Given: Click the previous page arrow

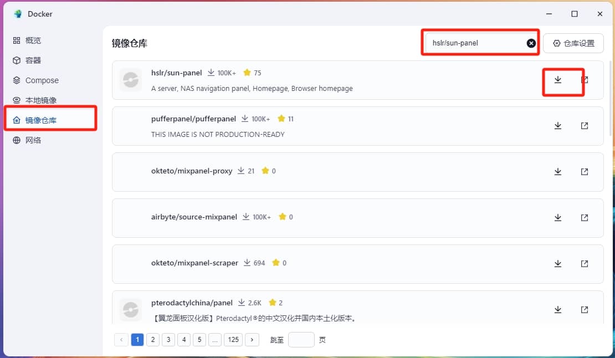Looking at the screenshot, I should click(121, 340).
